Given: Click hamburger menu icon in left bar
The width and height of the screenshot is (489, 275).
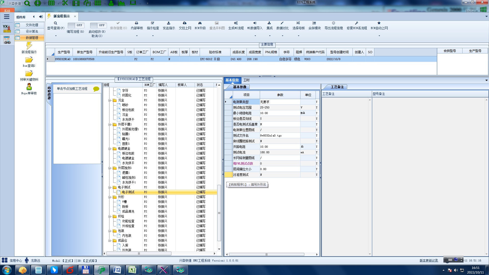Looking at the screenshot, I should pos(7,17).
